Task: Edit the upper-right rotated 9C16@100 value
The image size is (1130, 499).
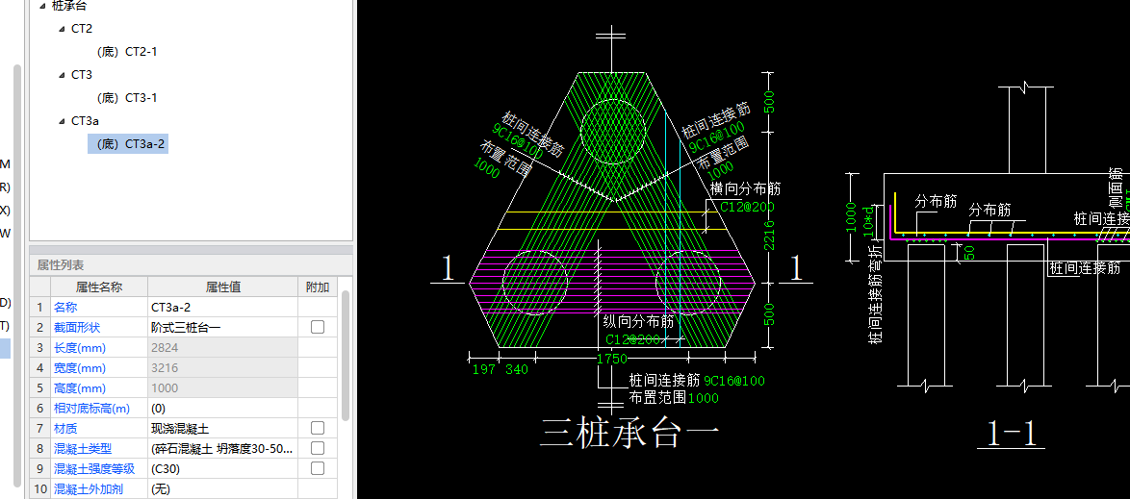Action: pos(716,137)
